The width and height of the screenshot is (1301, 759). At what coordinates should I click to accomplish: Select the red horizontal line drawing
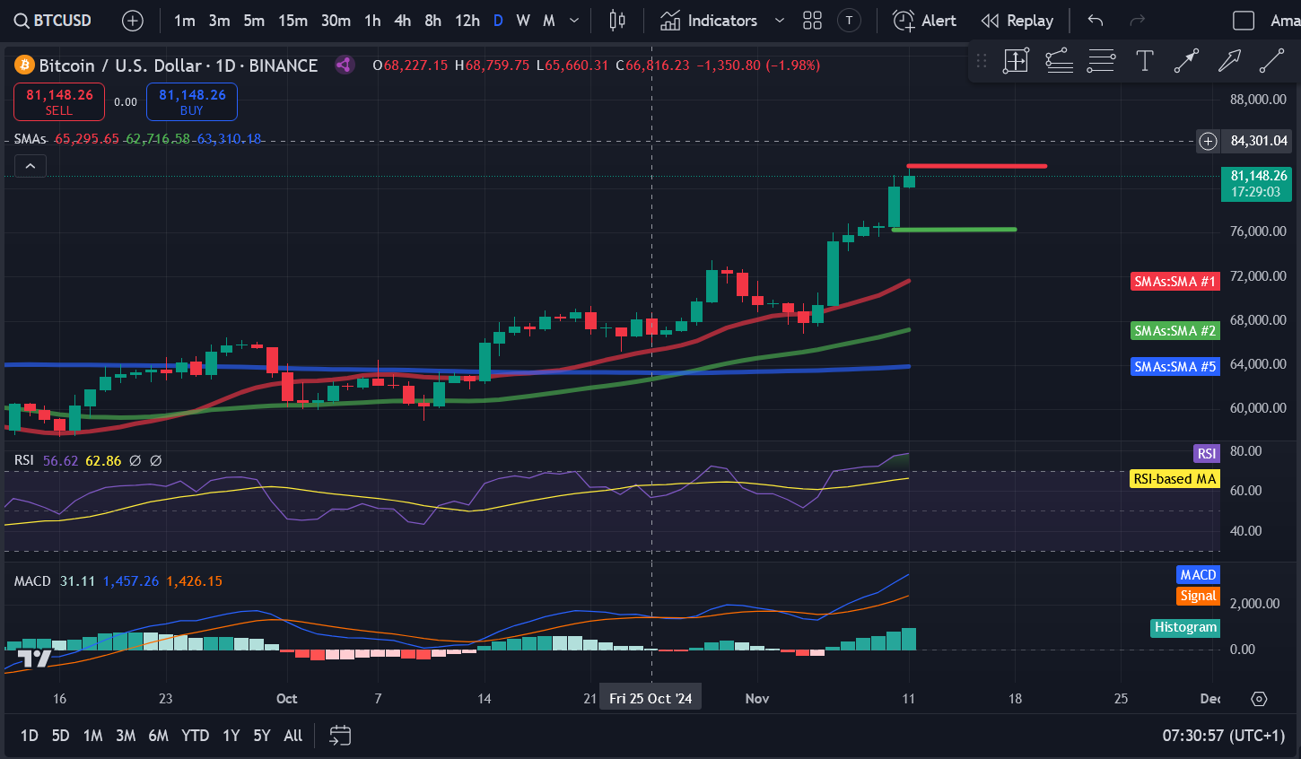(976, 166)
